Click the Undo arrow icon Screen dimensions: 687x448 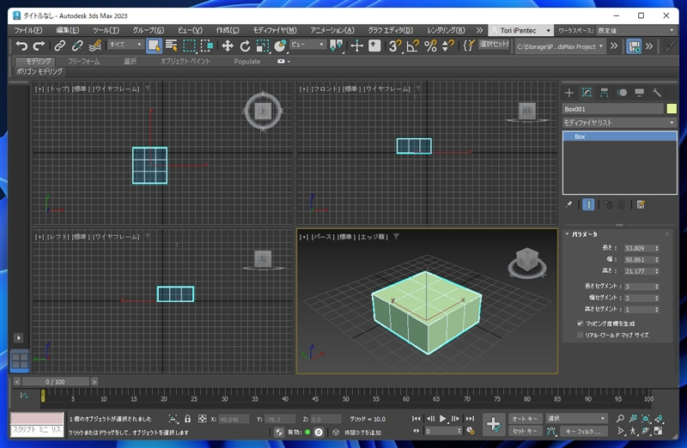(x=21, y=45)
